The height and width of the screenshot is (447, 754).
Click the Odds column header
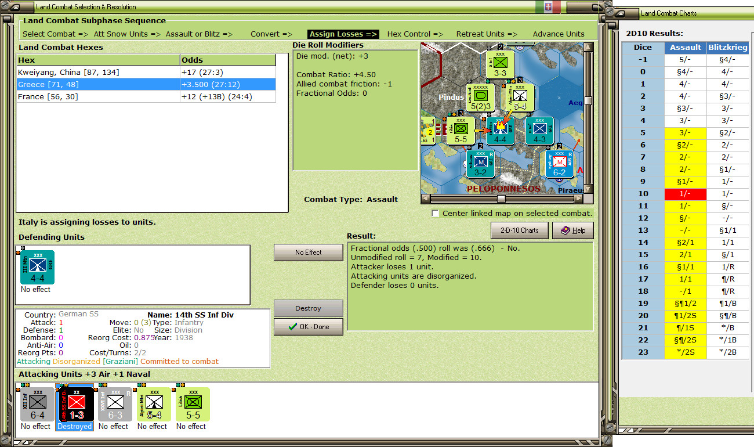click(x=227, y=60)
